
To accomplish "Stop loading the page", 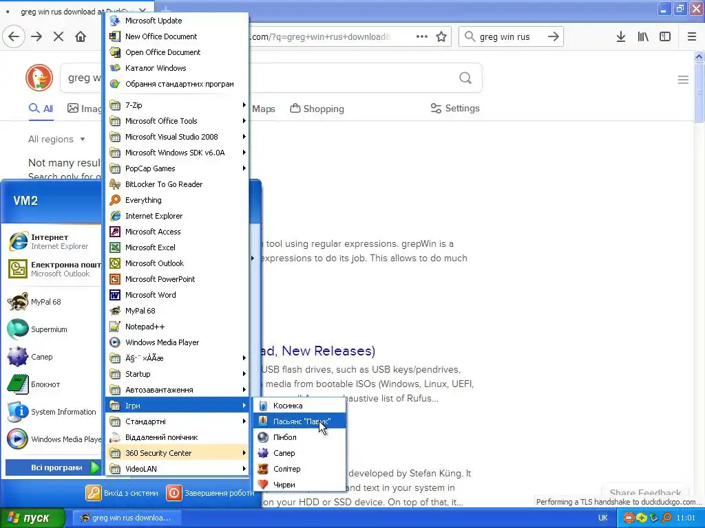I will click(59, 36).
